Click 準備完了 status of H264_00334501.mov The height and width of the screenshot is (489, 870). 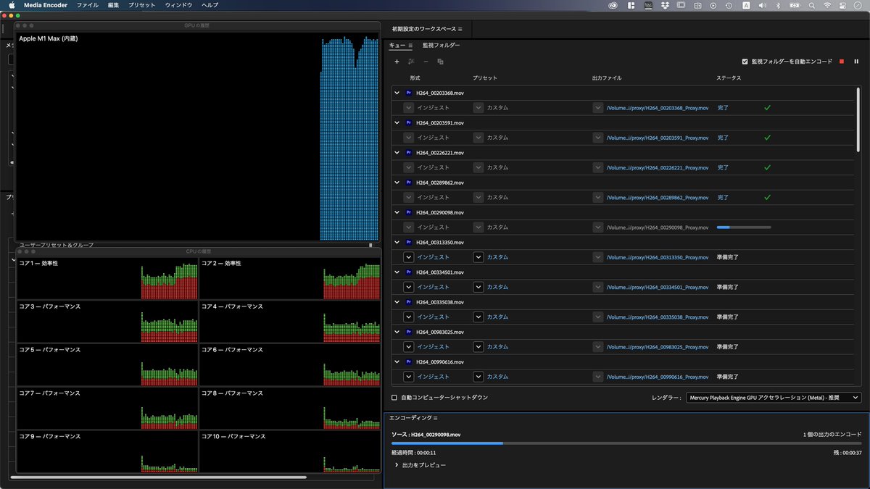pos(727,287)
